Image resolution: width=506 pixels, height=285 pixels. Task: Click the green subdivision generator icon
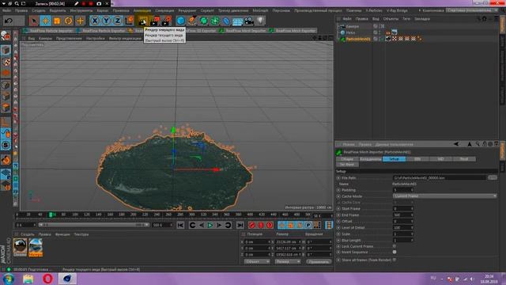pos(204,21)
